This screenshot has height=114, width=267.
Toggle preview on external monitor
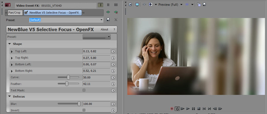click(137, 5)
